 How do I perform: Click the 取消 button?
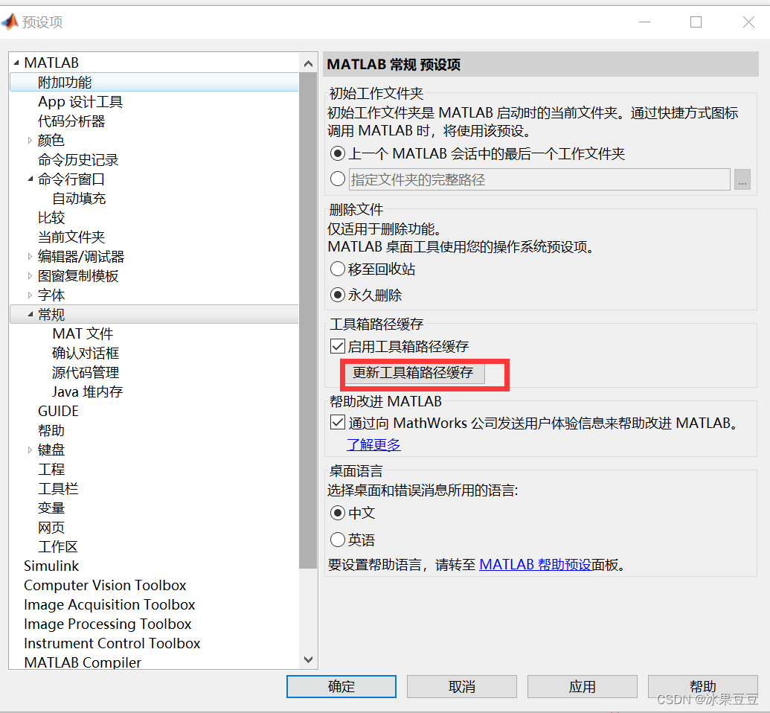pyautogui.click(x=461, y=686)
